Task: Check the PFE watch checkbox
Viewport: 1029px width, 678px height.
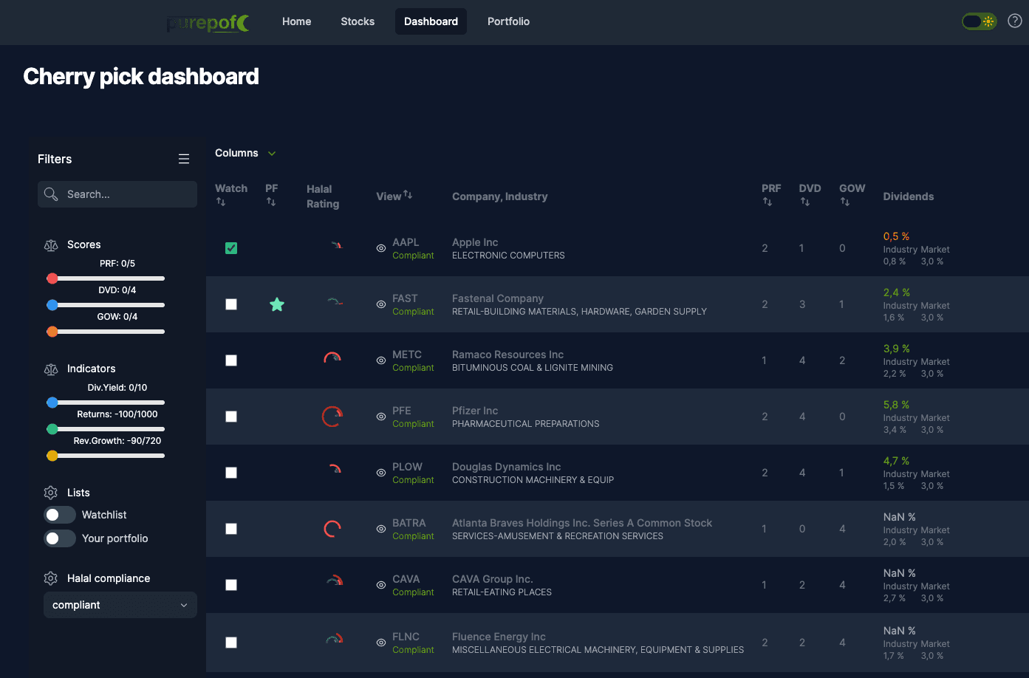Action: pos(231,417)
